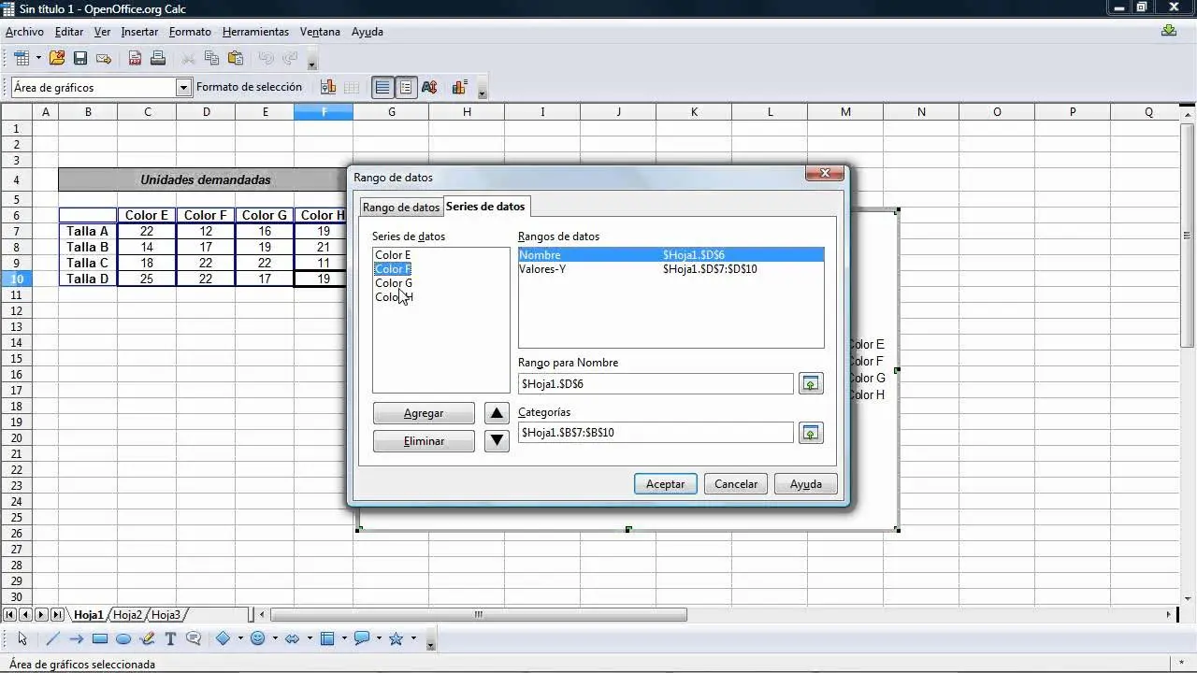Click the update download icon at top right

point(1168,31)
